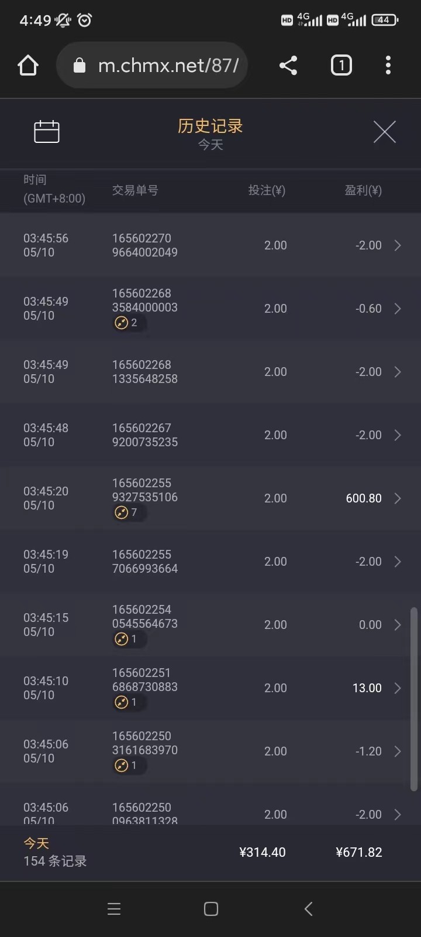Tap the Android back navigation button
Image resolution: width=421 pixels, height=937 pixels.
[x=309, y=909]
